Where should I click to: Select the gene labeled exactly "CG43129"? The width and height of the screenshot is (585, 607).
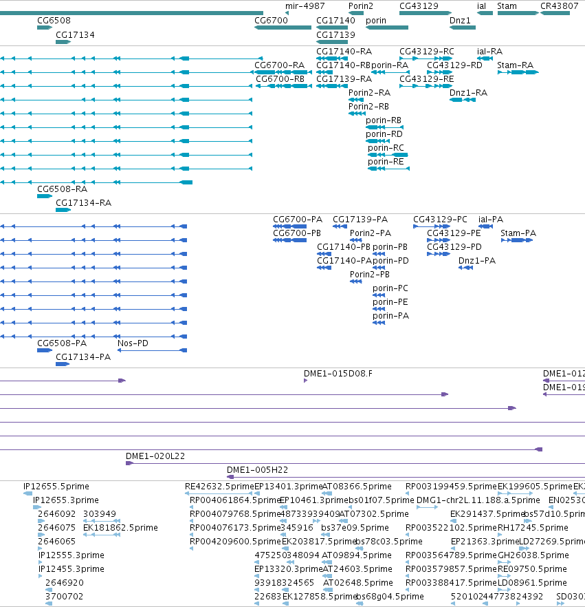coord(419,6)
